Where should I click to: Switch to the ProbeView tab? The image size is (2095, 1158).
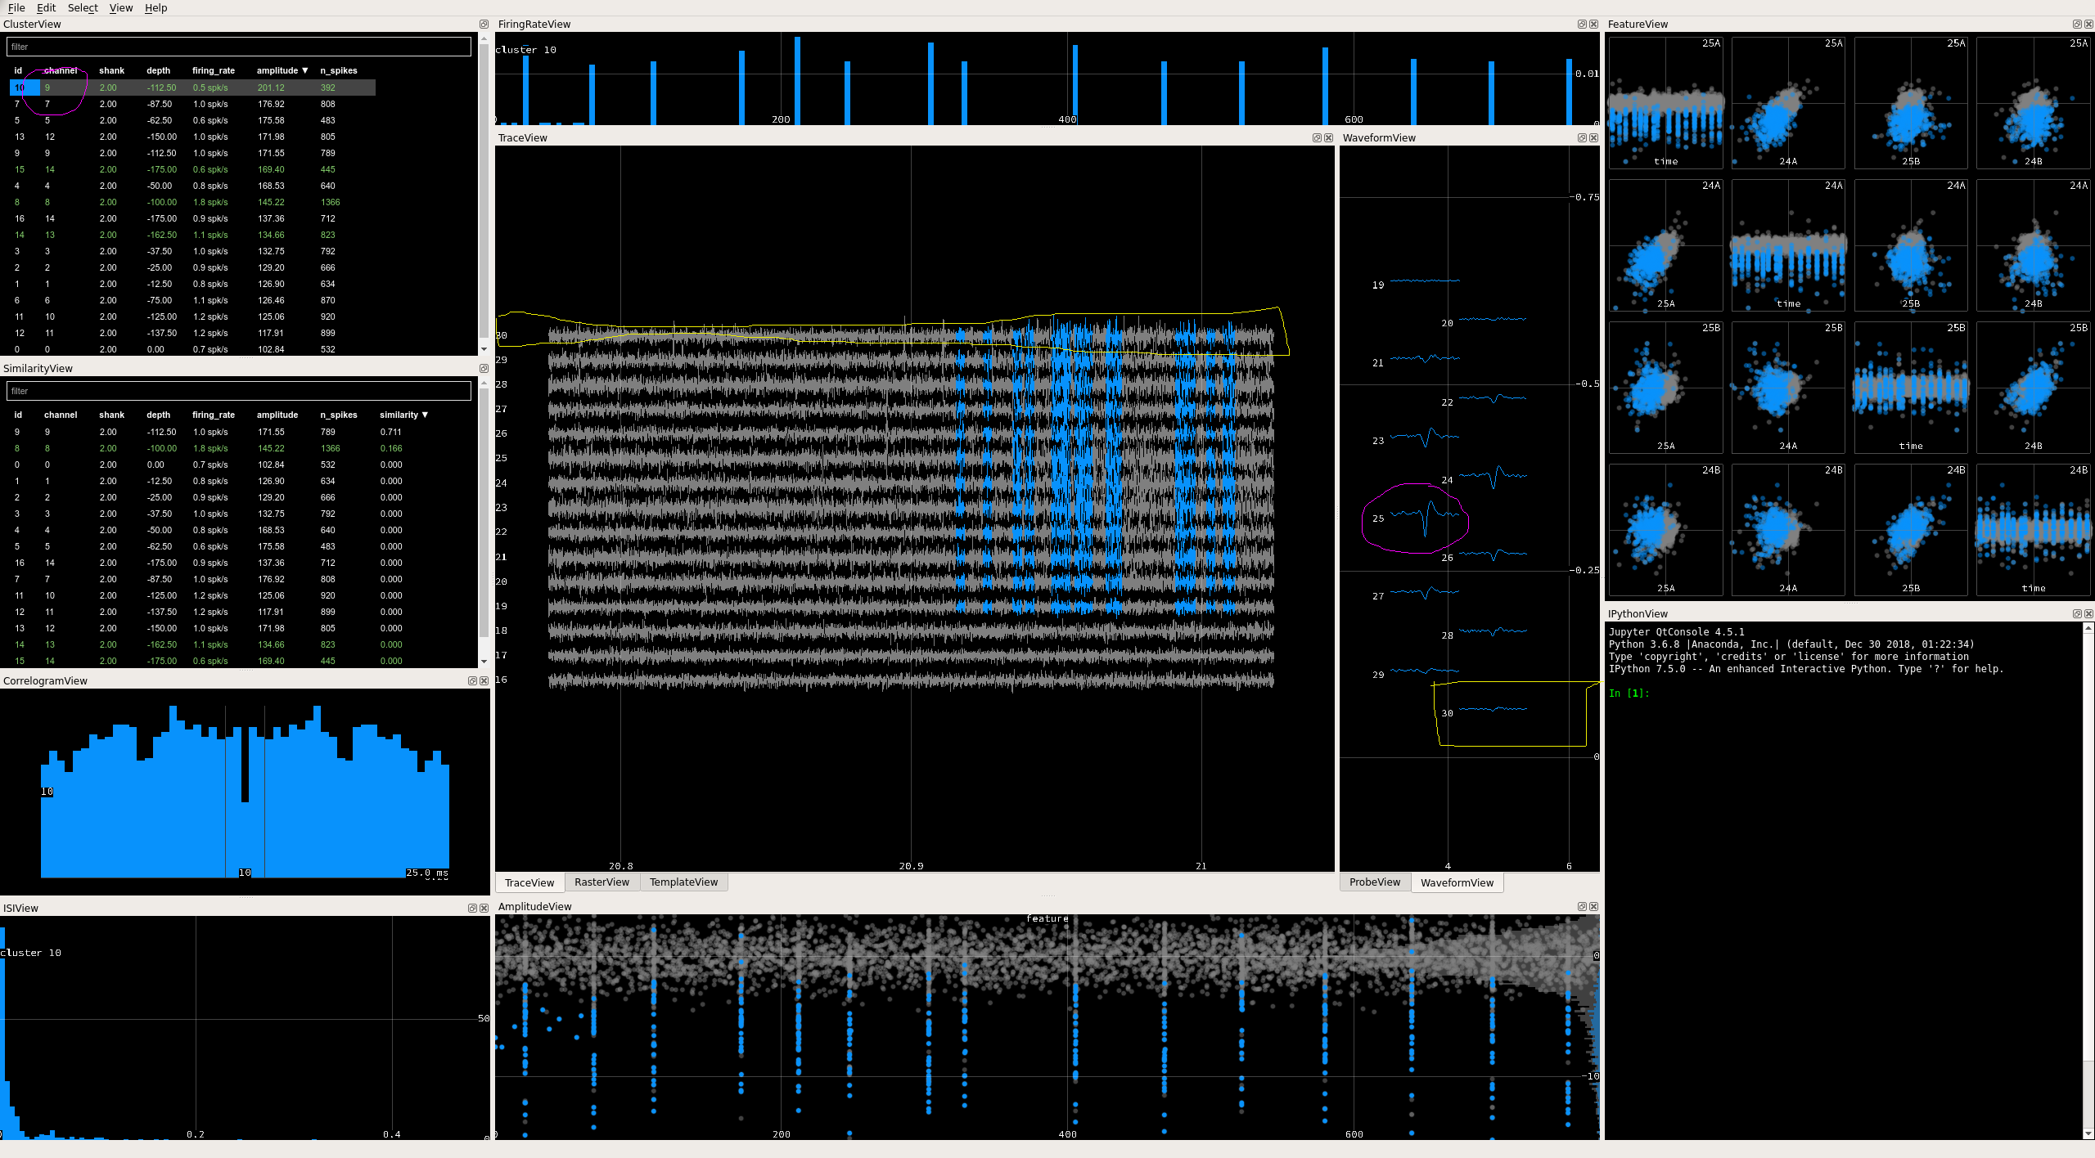coord(1374,882)
